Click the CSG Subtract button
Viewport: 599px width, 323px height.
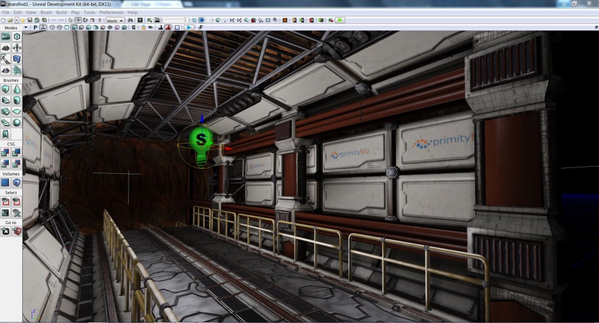(17, 152)
